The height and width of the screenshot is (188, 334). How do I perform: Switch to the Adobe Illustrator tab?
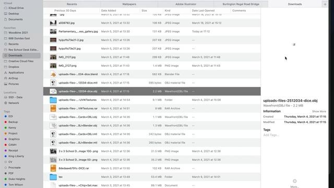[186, 4]
